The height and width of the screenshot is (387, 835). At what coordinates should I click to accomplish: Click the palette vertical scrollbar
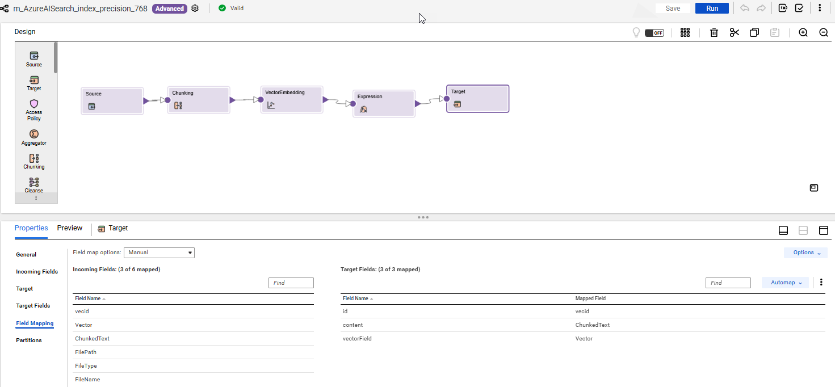coord(56,57)
